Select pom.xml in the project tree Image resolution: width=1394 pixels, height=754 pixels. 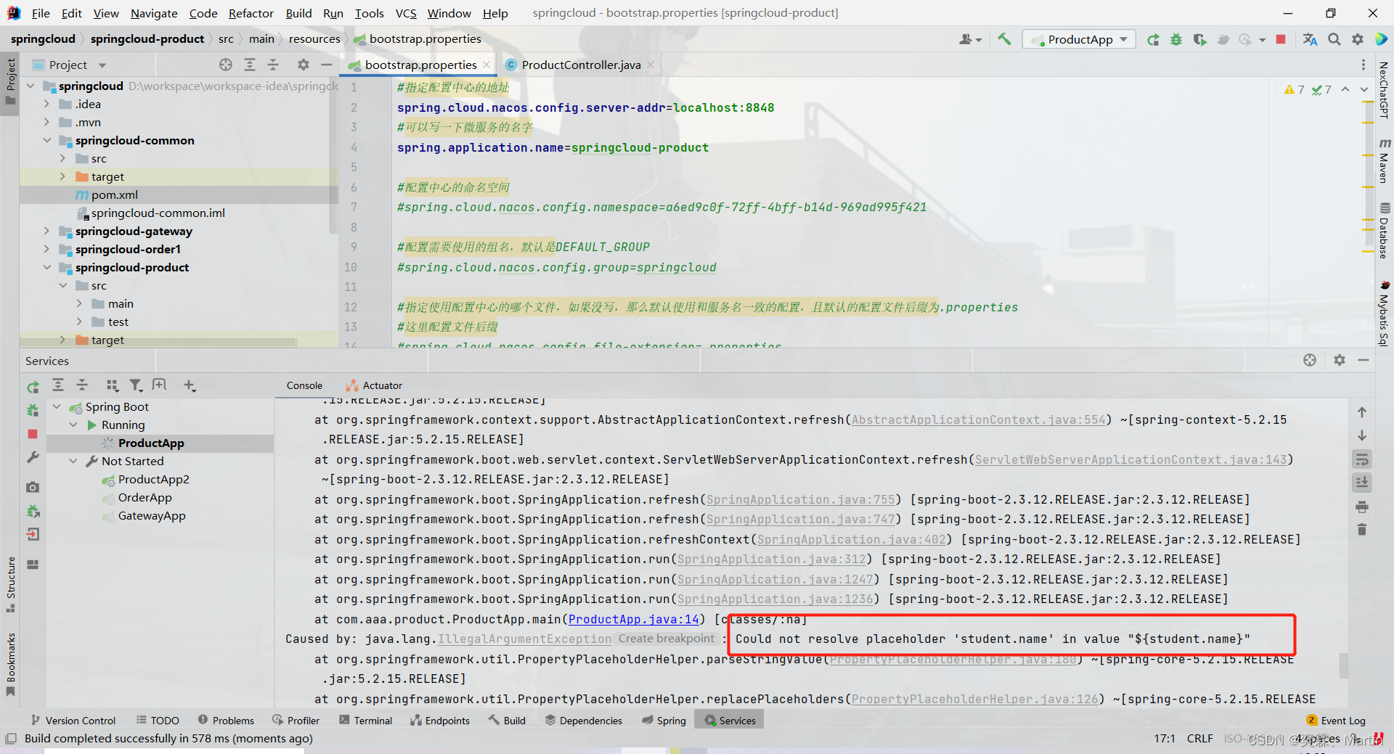click(x=114, y=194)
